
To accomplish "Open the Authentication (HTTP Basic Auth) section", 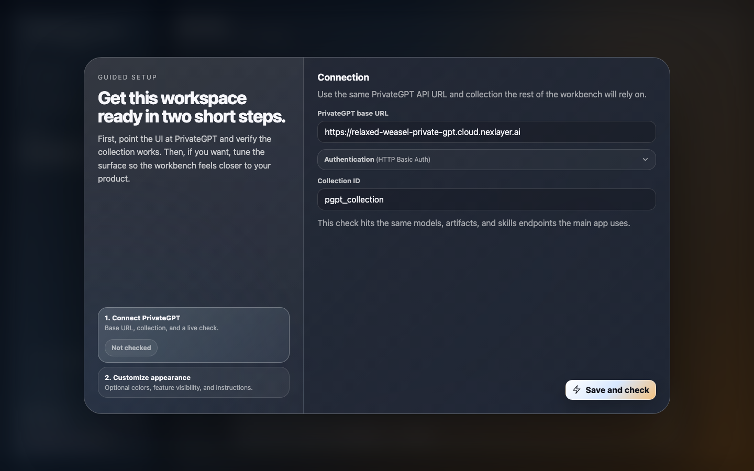I will (486, 160).
